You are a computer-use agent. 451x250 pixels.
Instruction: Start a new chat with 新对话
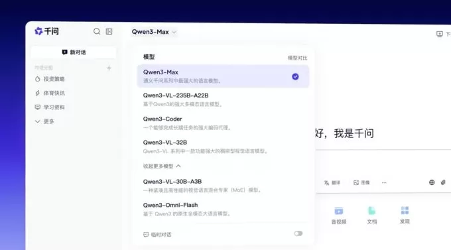[x=74, y=52]
